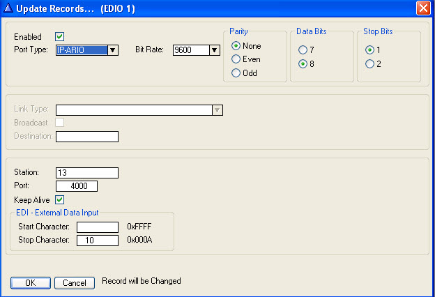Click the Cancel button
Screen dimensions: 435x297
coord(75,282)
